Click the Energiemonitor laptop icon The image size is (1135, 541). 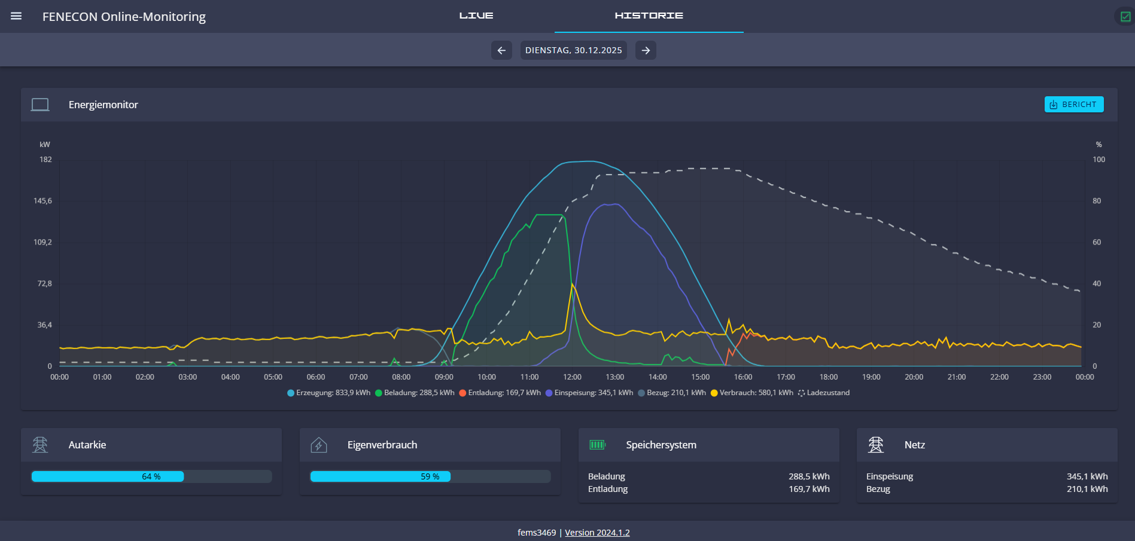(x=40, y=105)
